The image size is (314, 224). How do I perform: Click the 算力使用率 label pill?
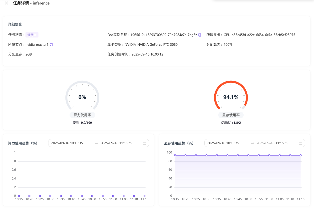[82, 115]
